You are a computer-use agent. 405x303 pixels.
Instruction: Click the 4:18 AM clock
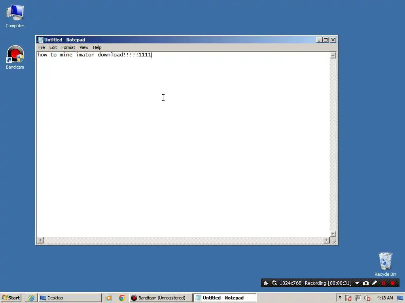click(385, 298)
